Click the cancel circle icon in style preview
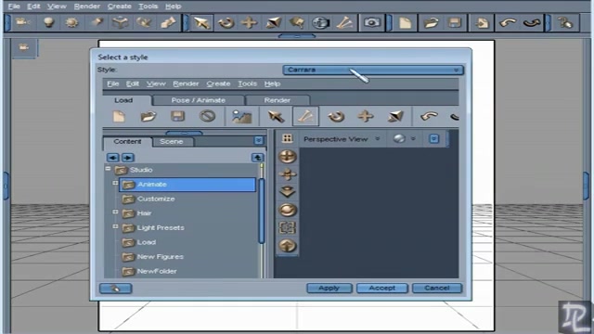The height and width of the screenshot is (334, 594). [x=207, y=116]
